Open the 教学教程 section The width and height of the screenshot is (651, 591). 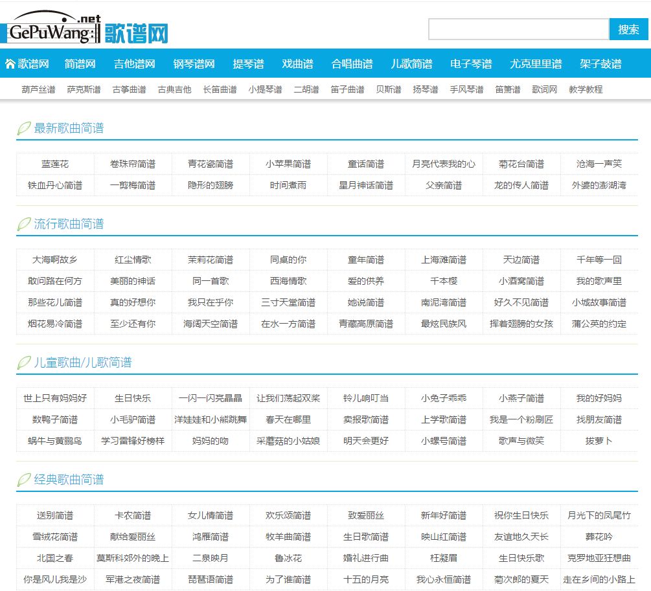[585, 89]
